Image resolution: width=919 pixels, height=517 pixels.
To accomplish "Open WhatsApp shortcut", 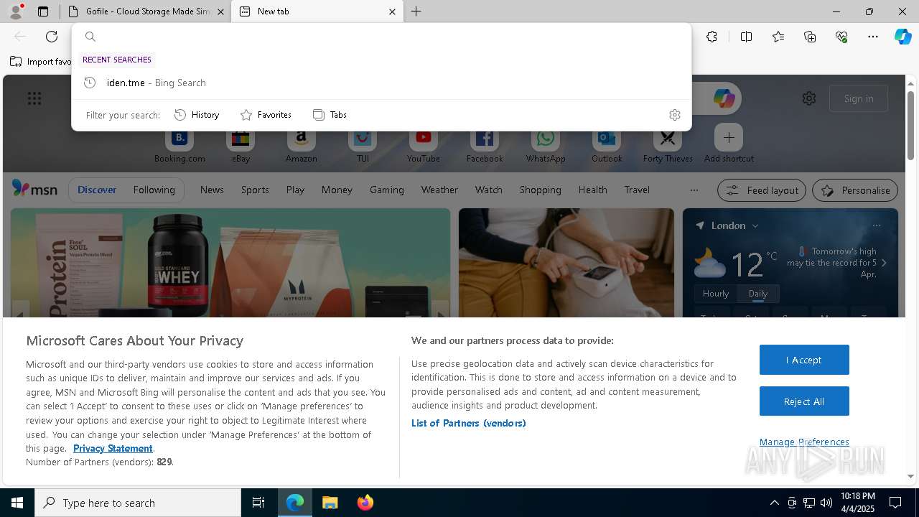I will 546,145.
